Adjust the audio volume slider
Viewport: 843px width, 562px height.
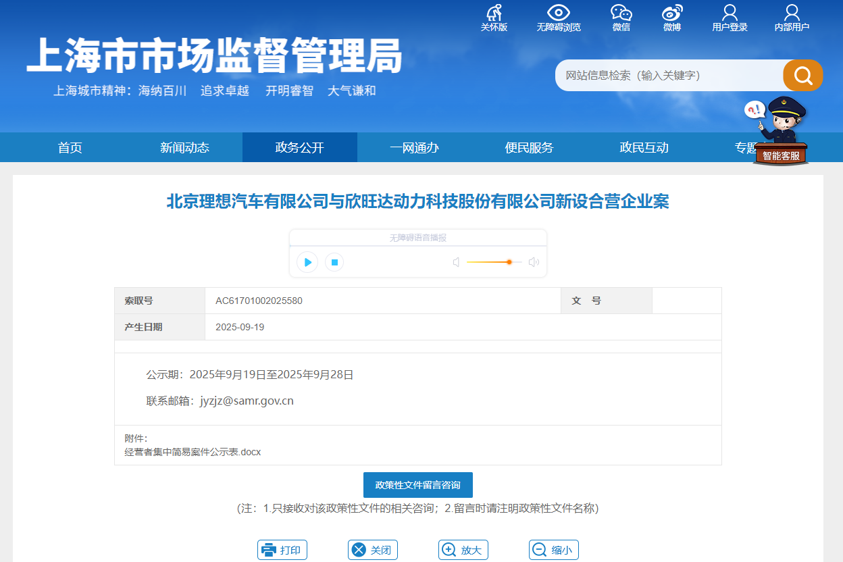pyautogui.click(x=508, y=262)
